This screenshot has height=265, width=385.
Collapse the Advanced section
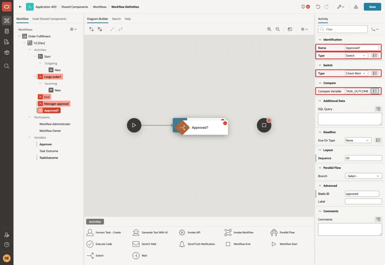[x=320, y=186]
